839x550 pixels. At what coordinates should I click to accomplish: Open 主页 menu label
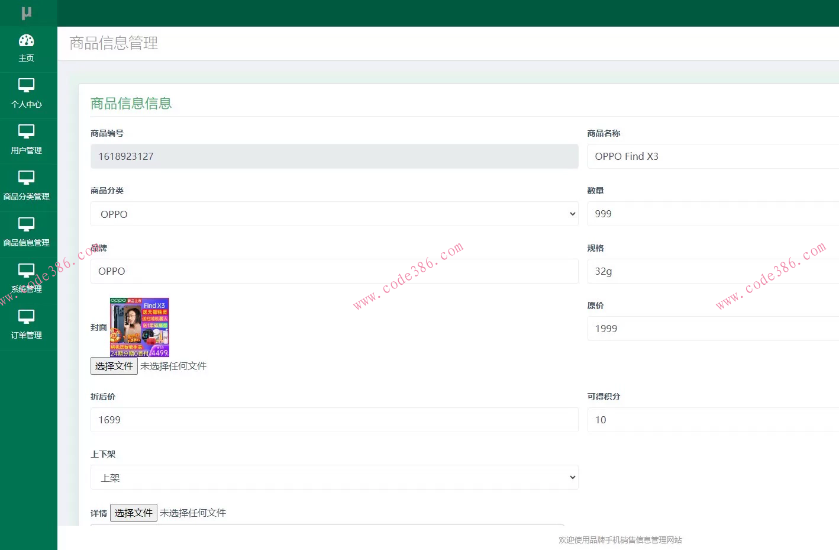tap(27, 58)
